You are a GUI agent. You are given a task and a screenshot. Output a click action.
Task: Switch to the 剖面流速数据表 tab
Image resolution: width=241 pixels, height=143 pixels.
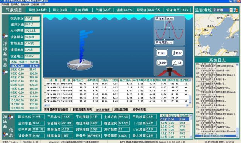coord(82,110)
